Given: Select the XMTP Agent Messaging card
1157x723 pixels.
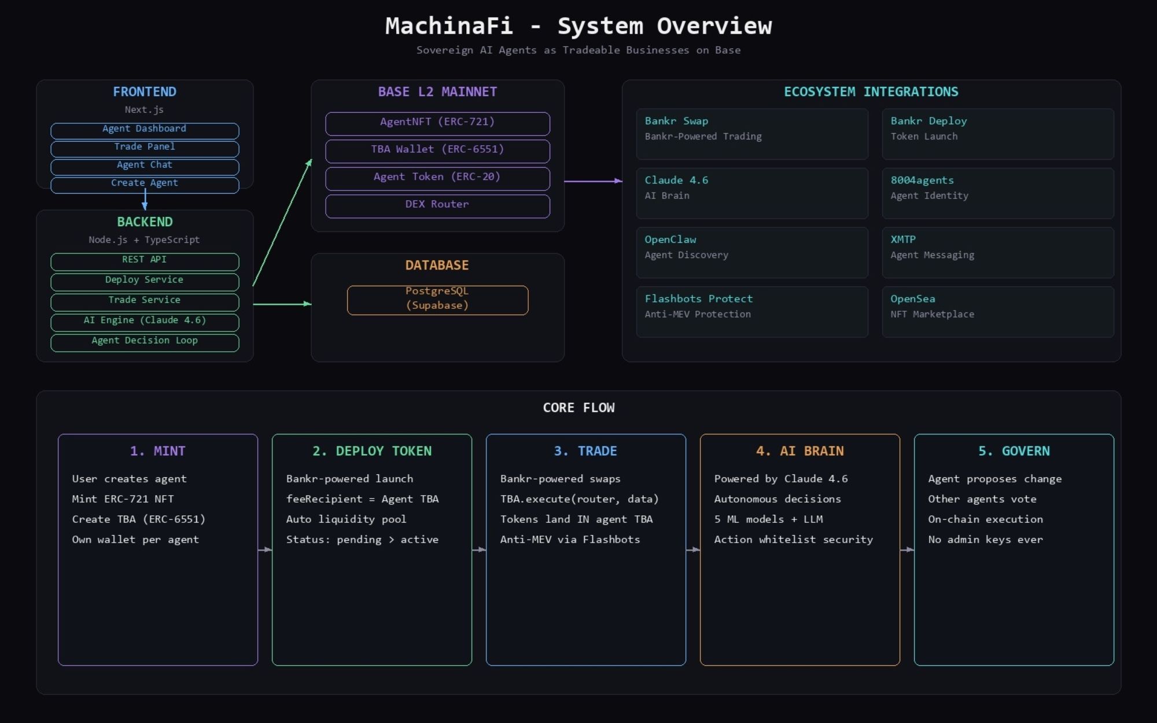Looking at the screenshot, I should tap(997, 252).
